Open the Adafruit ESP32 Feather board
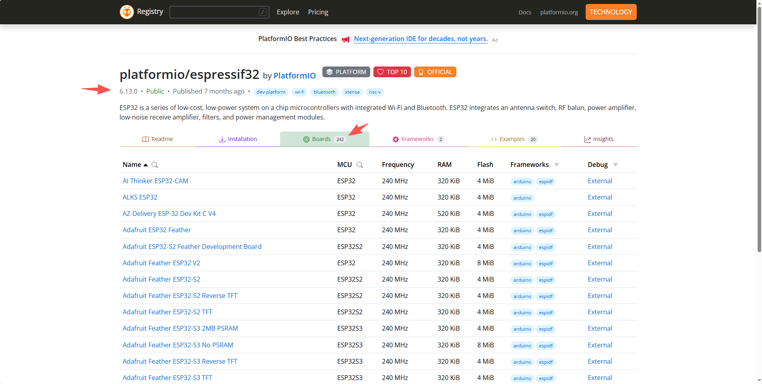This screenshot has height=384, width=762. click(156, 230)
